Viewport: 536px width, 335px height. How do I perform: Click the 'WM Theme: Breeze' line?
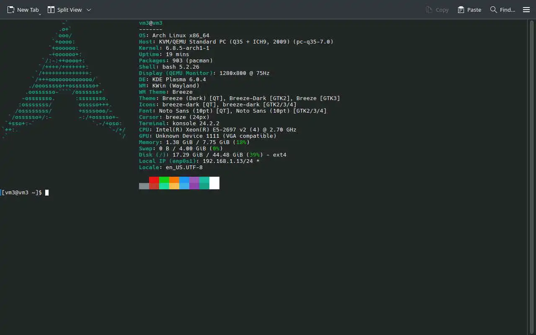pyautogui.click(x=166, y=92)
